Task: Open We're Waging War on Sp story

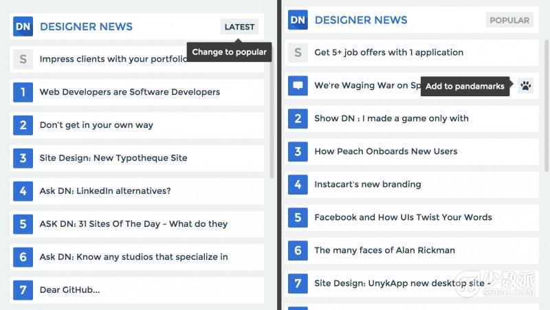Action: 367,85
